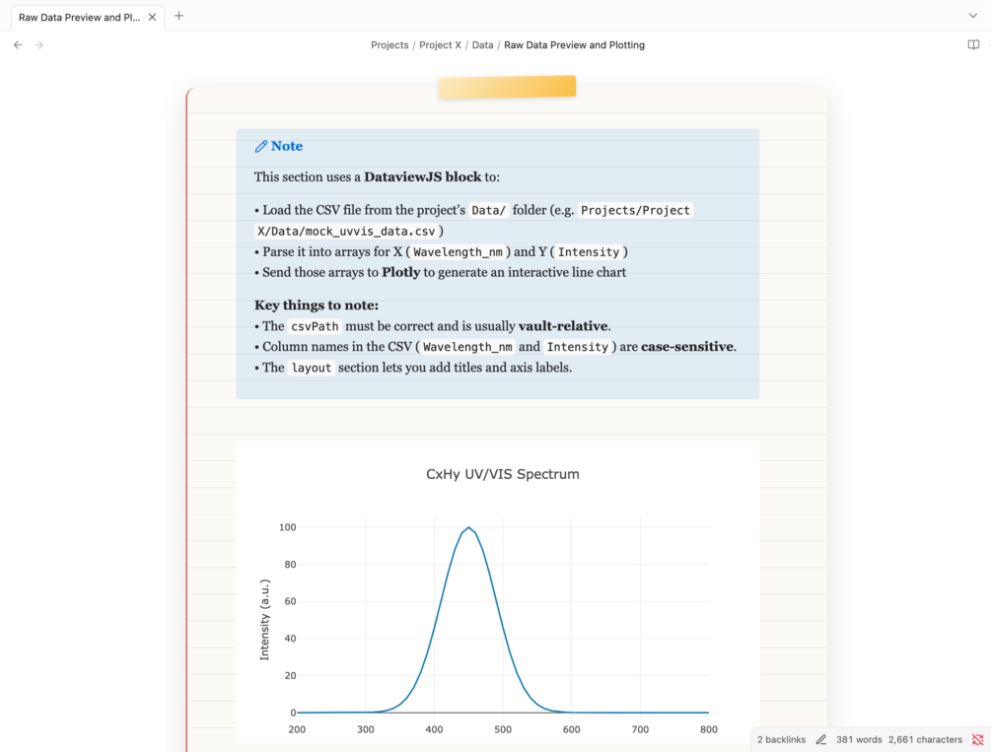
Task: Click the csvPath inline code
Action: tap(315, 326)
